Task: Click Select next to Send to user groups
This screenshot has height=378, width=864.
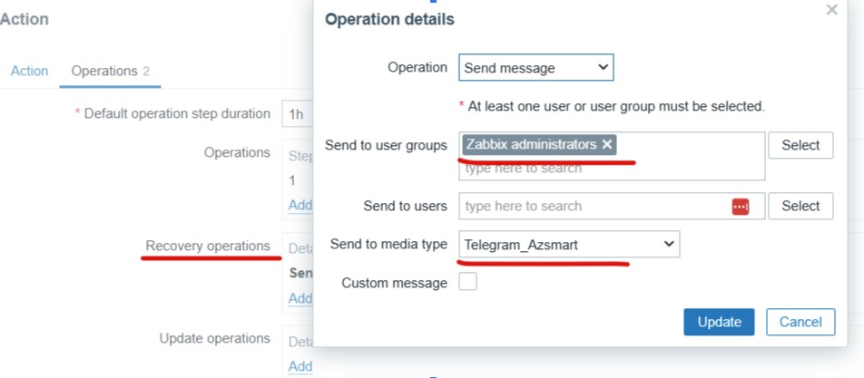Action: pos(800,145)
